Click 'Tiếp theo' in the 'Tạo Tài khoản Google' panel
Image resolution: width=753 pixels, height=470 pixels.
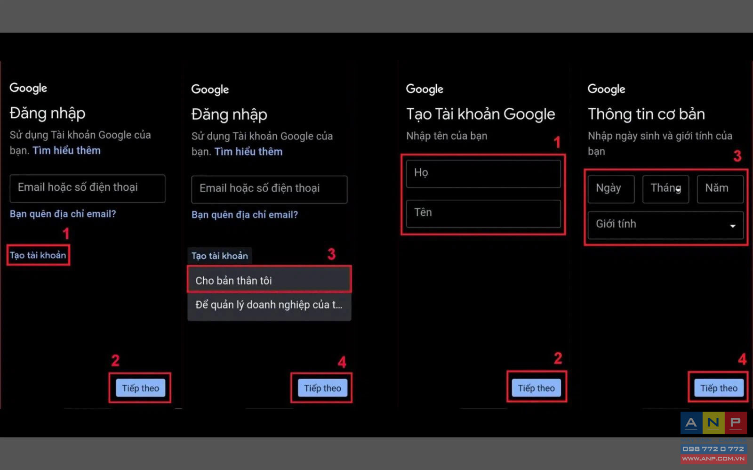click(x=537, y=388)
